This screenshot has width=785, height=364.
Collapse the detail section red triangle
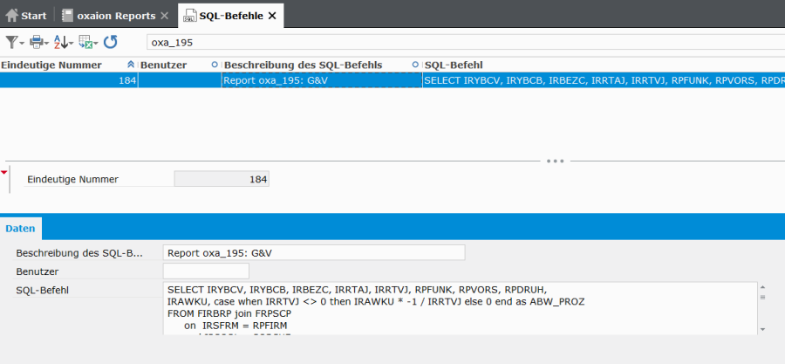point(4,173)
